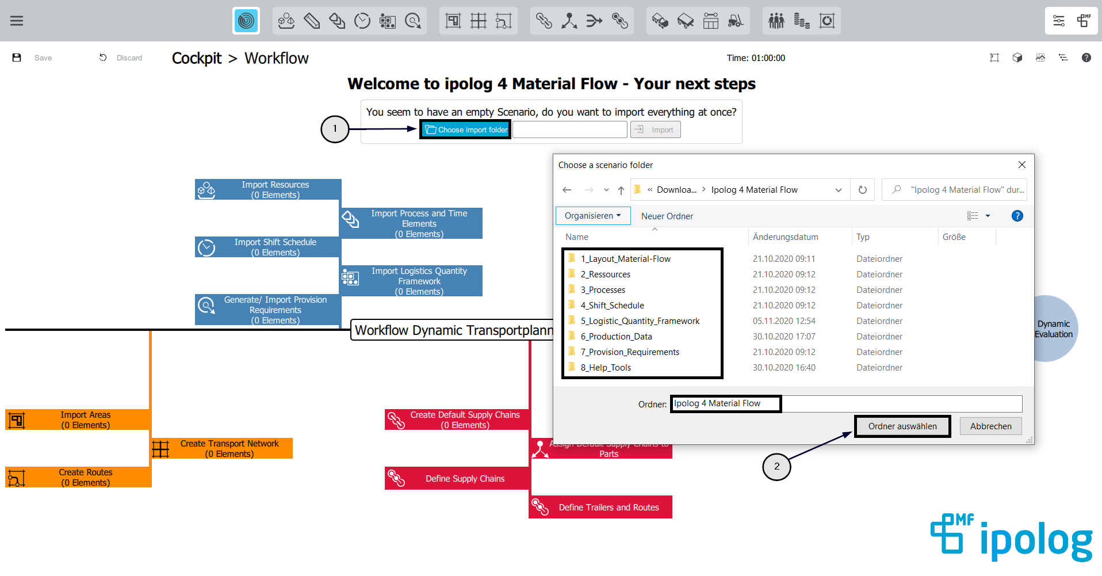Image resolution: width=1102 pixels, height=576 pixels.
Task: Open the Define Supply Chains step
Action: coord(457,478)
